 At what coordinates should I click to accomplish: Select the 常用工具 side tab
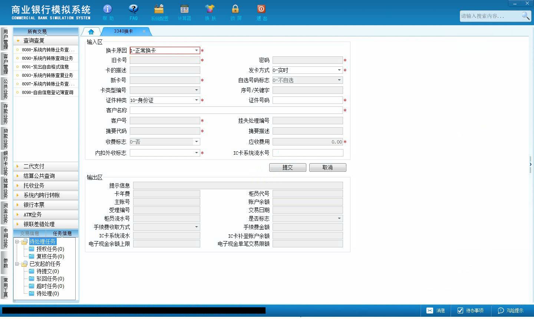(x=6, y=287)
